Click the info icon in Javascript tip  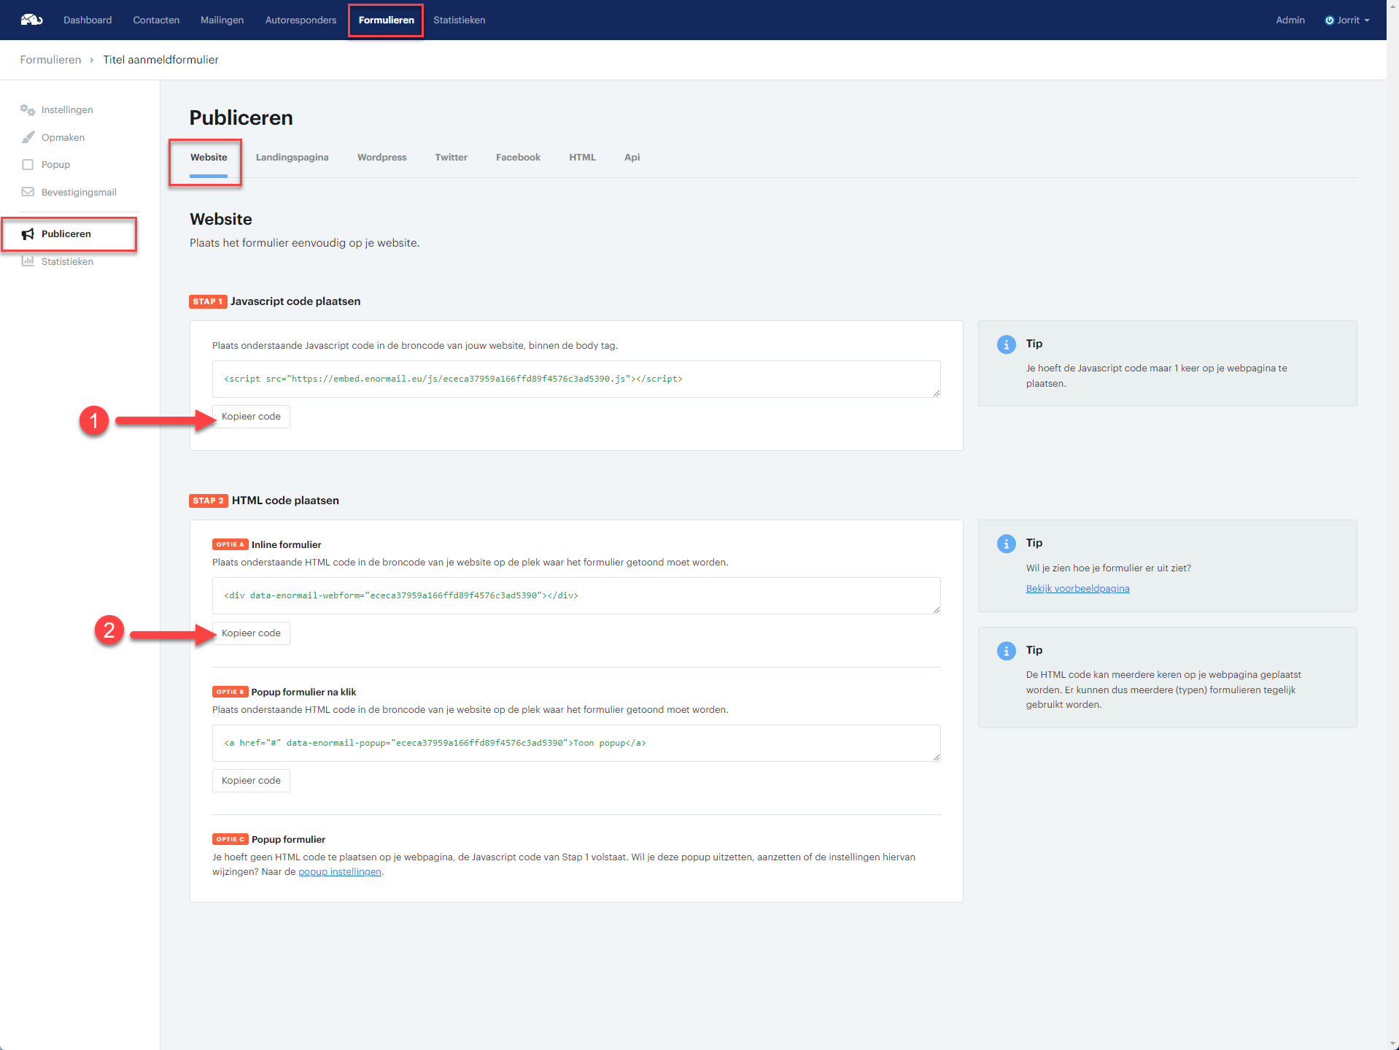click(1007, 344)
